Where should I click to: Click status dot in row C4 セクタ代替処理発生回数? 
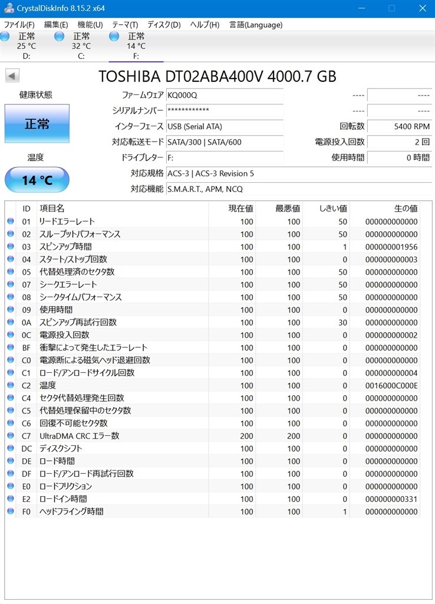click(x=11, y=398)
